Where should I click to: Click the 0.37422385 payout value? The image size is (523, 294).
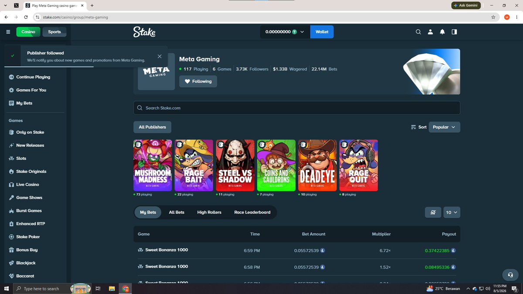(x=438, y=250)
